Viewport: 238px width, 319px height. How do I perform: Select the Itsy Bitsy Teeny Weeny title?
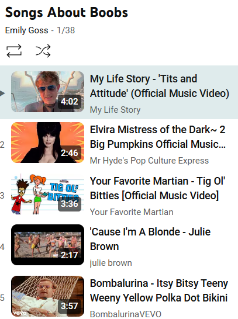pyautogui.click(x=159, y=290)
